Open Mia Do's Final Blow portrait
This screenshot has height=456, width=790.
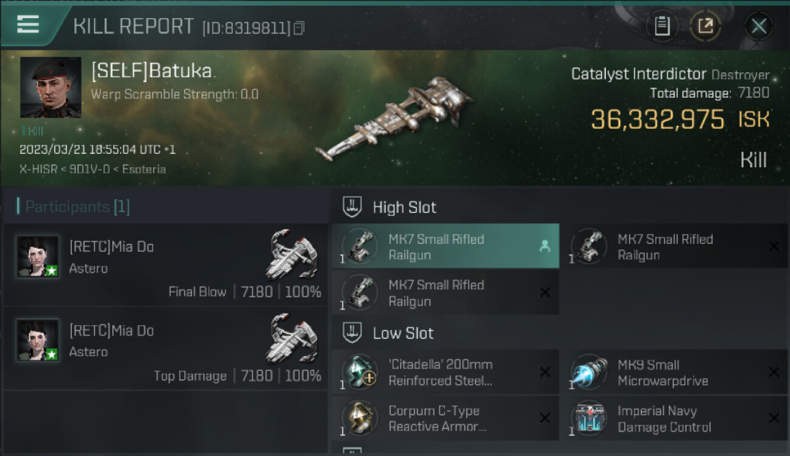pos(38,257)
